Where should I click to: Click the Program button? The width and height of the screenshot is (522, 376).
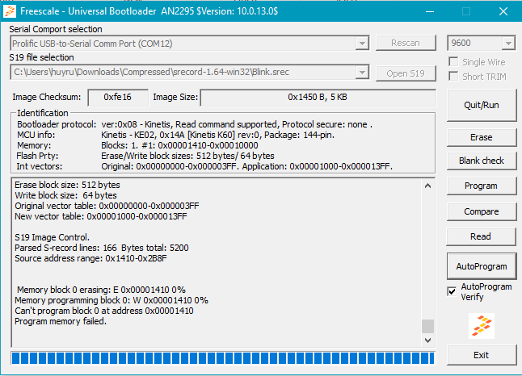482,186
